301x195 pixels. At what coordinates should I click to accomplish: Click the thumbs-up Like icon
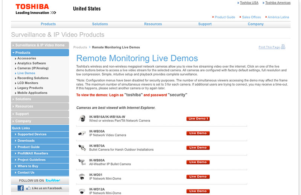click(x=29, y=188)
